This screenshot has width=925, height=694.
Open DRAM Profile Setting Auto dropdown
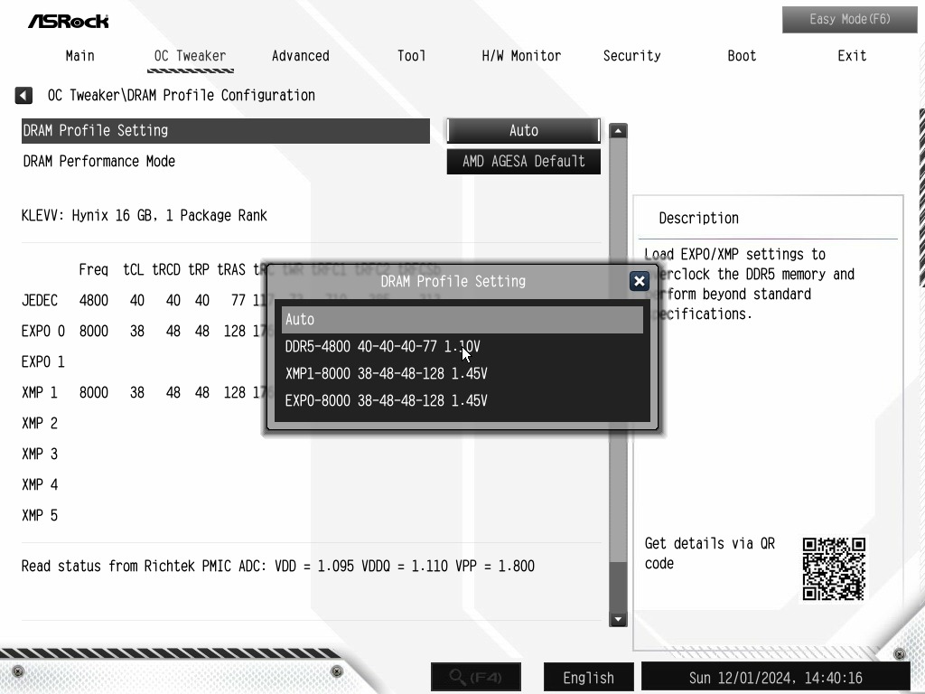(x=523, y=130)
